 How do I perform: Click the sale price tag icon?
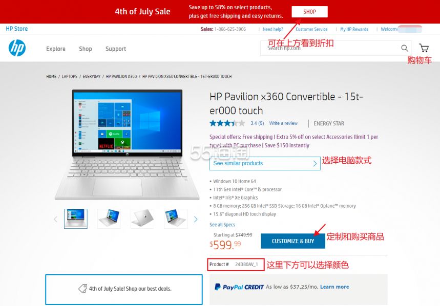tap(82, 289)
